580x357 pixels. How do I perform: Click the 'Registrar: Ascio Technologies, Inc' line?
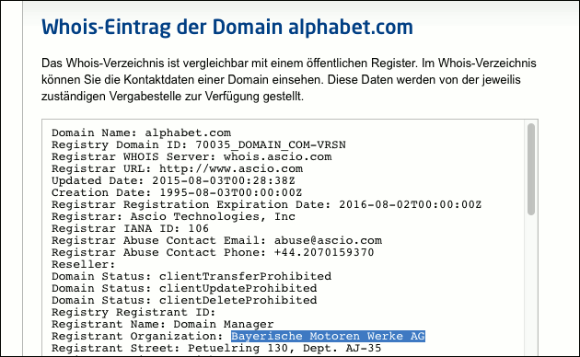[173, 216]
